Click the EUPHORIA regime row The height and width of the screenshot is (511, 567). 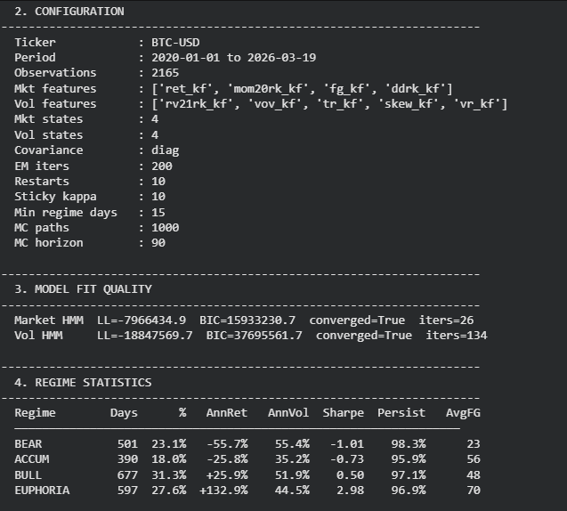point(247,491)
